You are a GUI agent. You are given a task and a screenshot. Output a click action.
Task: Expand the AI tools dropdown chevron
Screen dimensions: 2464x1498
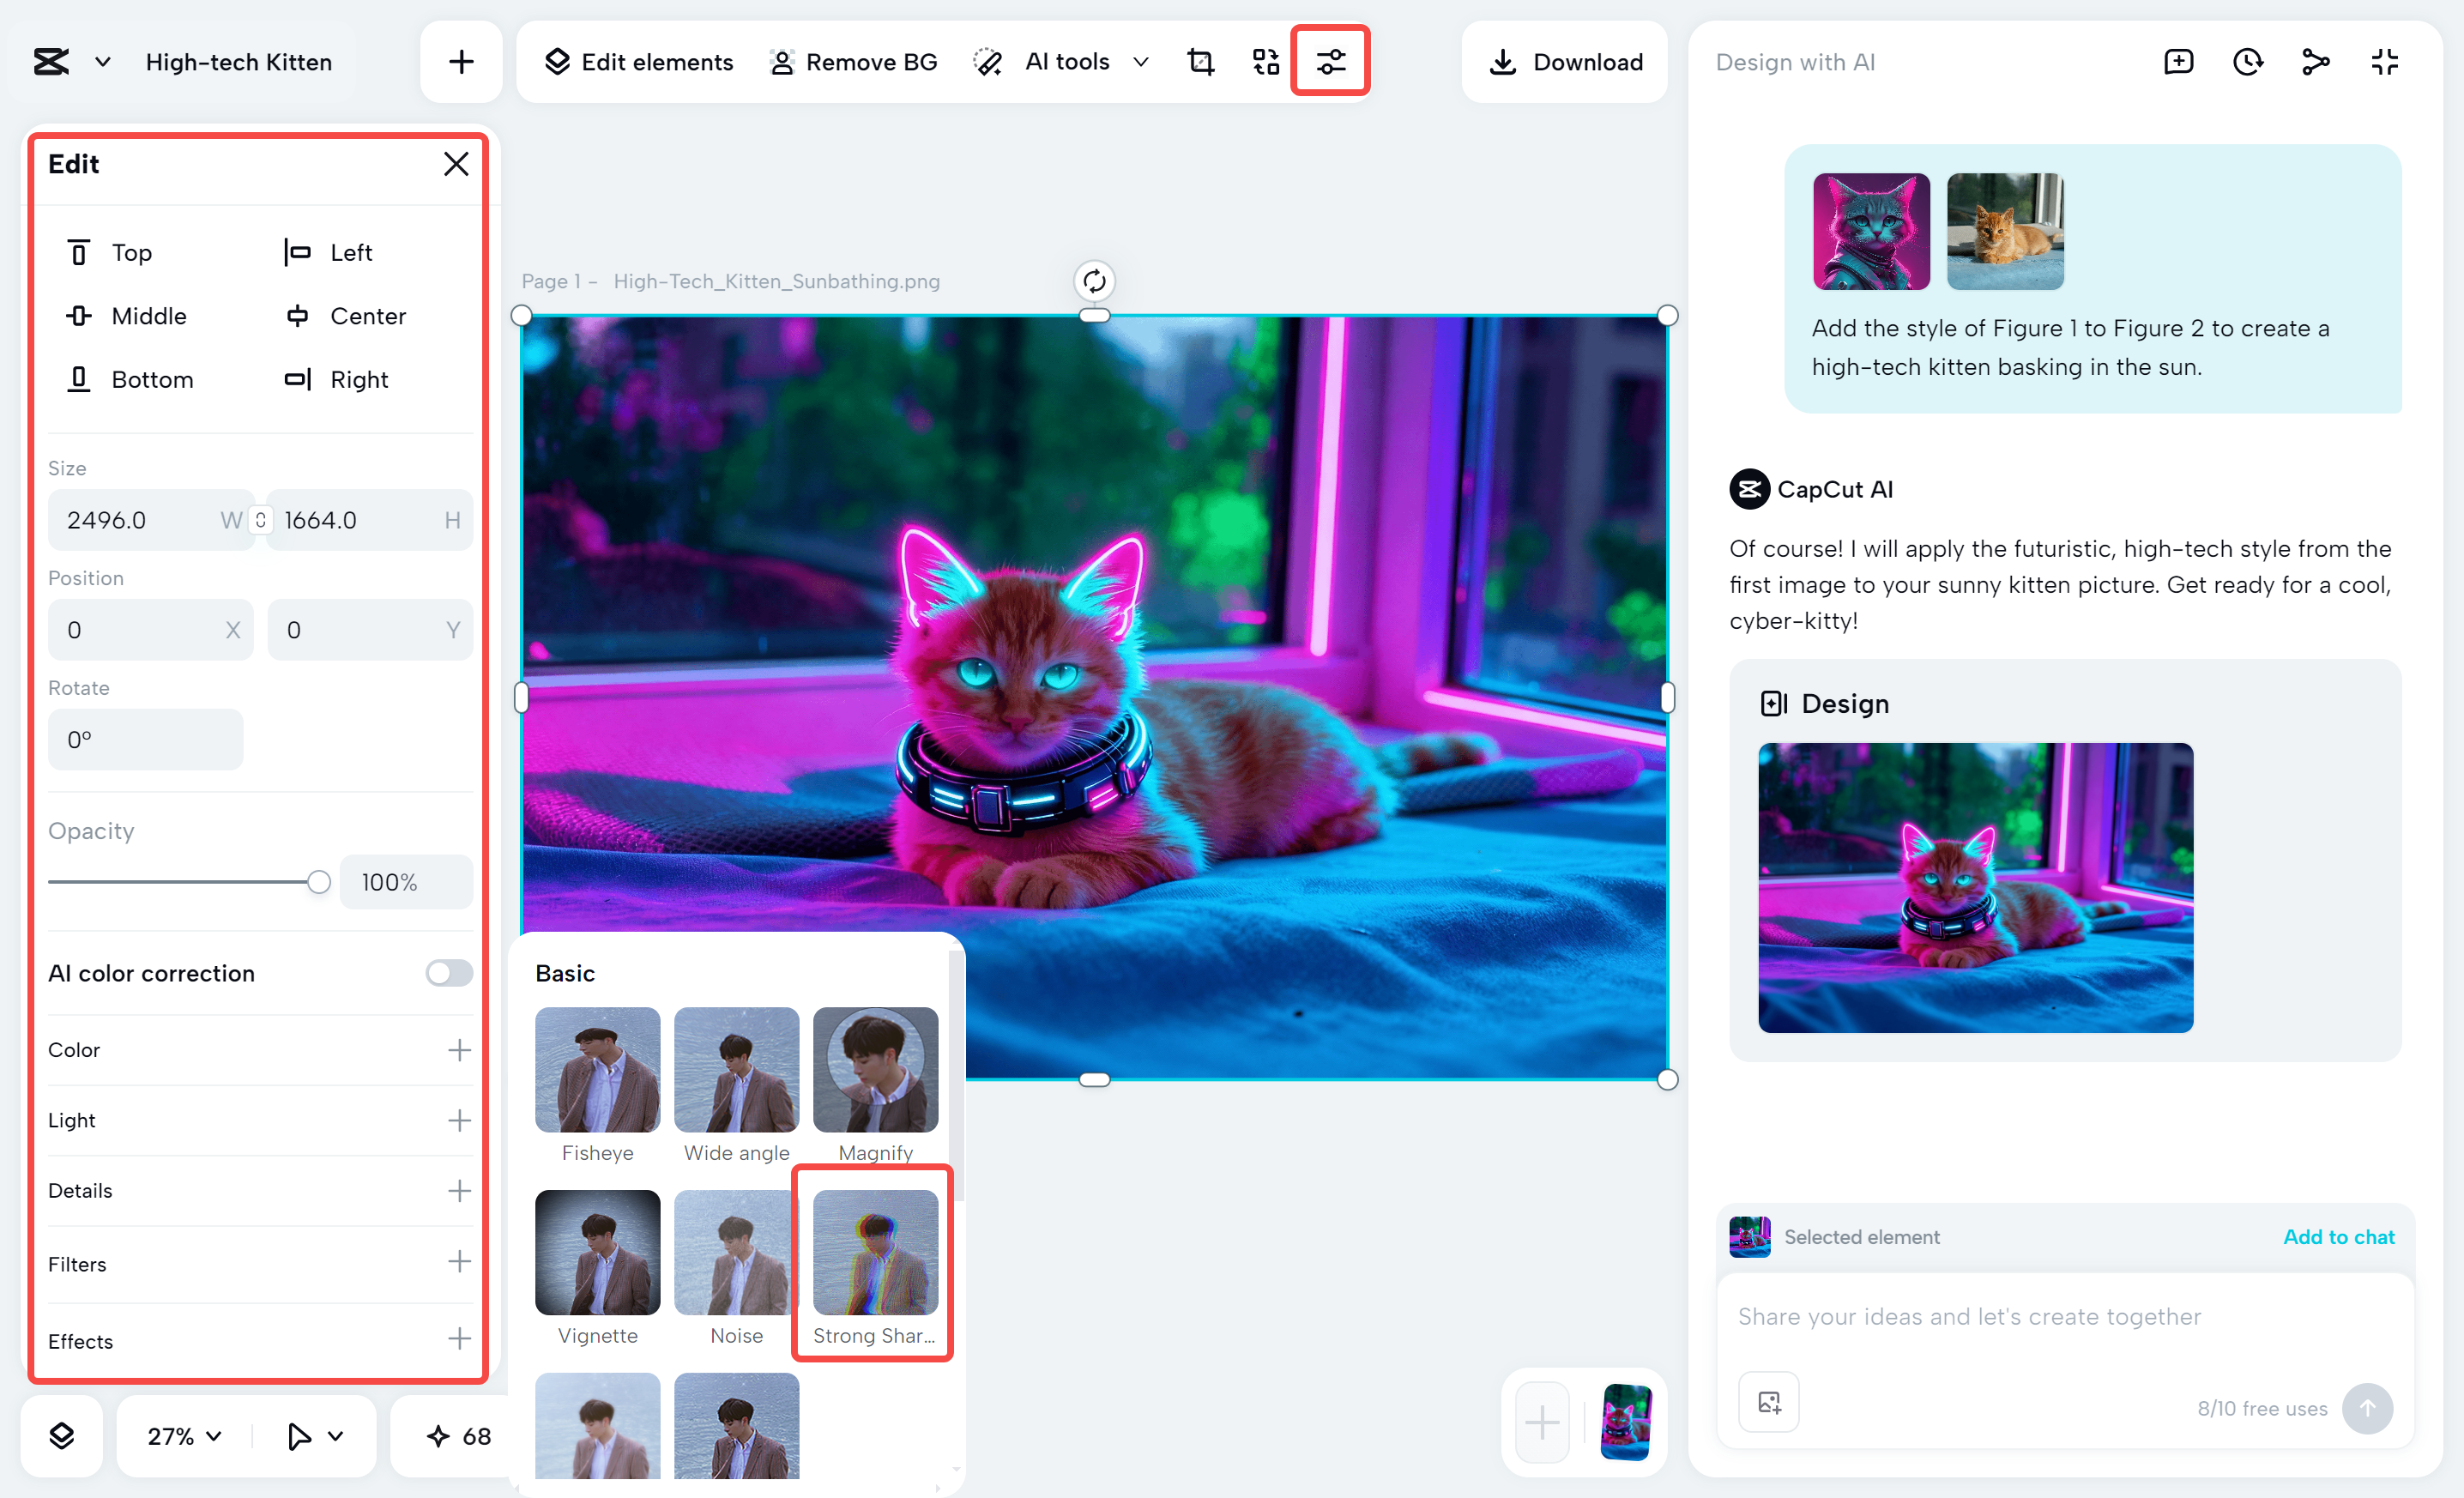1141,61
